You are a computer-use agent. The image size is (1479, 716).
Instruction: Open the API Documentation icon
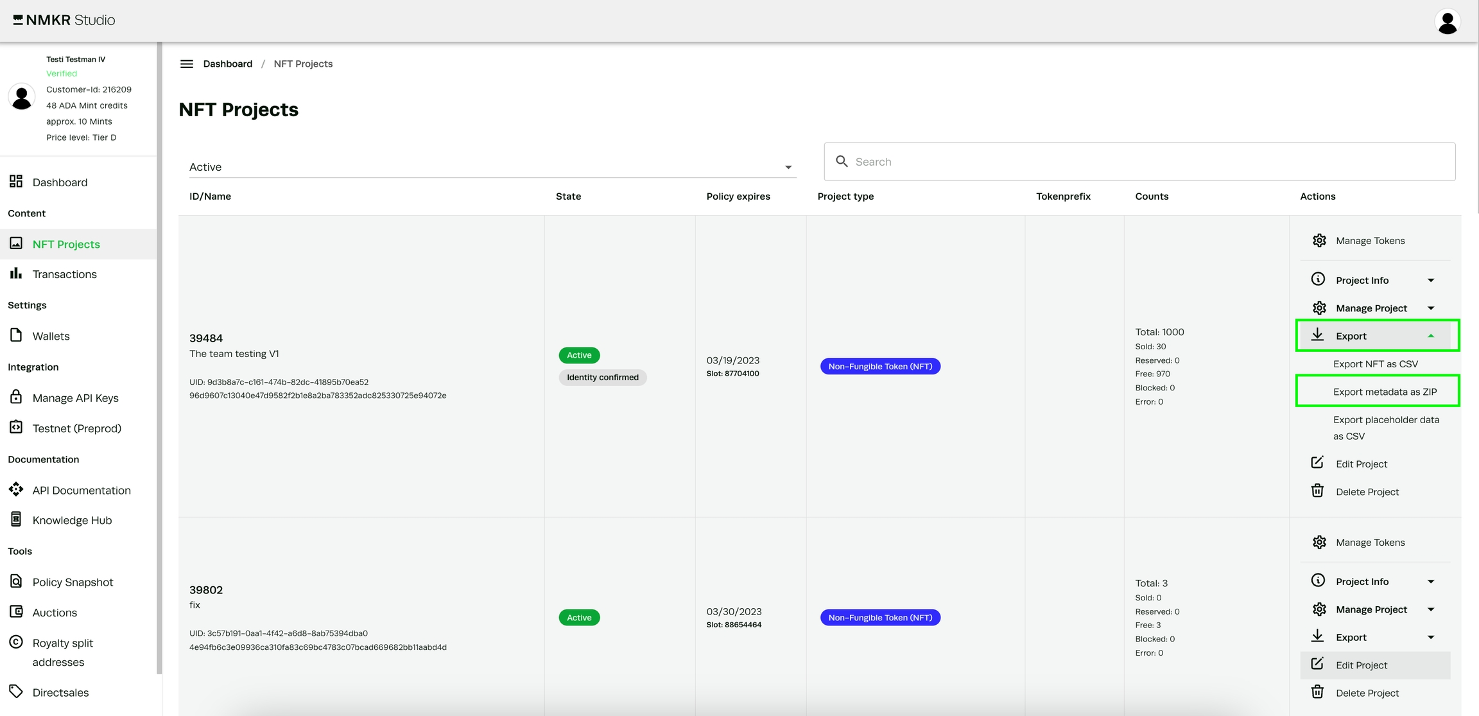[16, 489]
